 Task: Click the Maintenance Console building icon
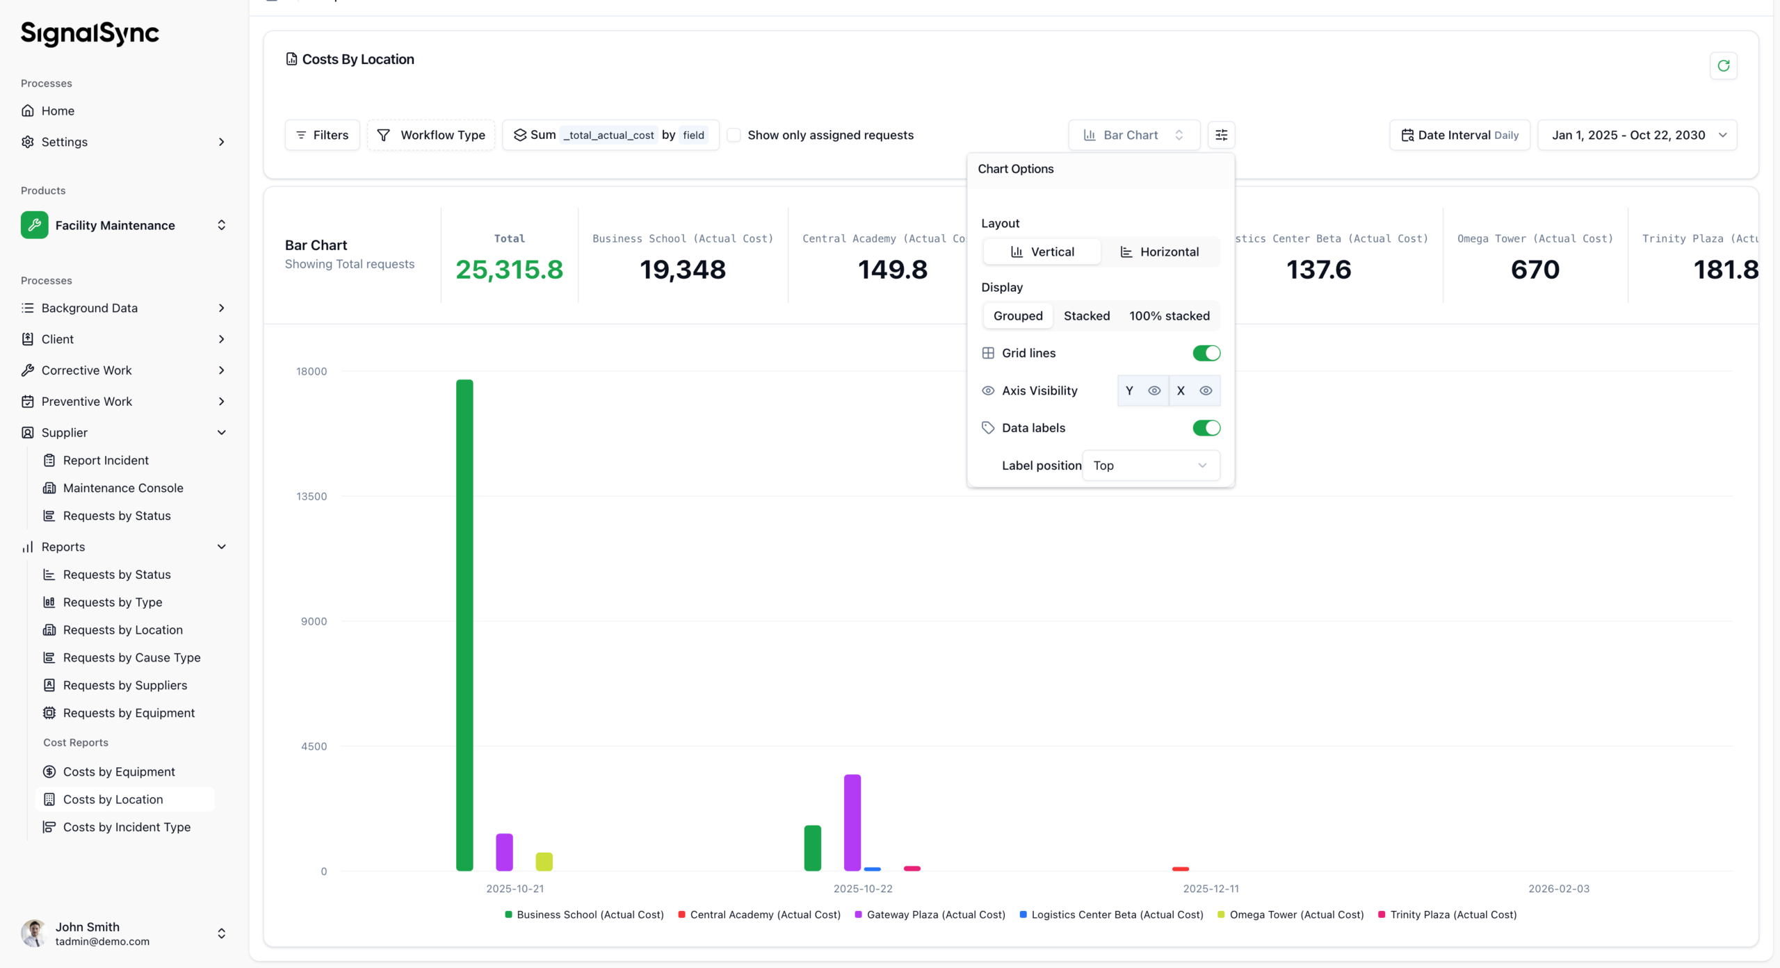(49, 488)
